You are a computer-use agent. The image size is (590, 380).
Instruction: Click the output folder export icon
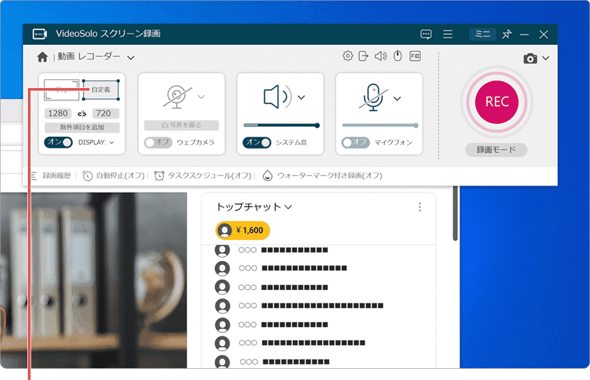click(x=364, y=55)
